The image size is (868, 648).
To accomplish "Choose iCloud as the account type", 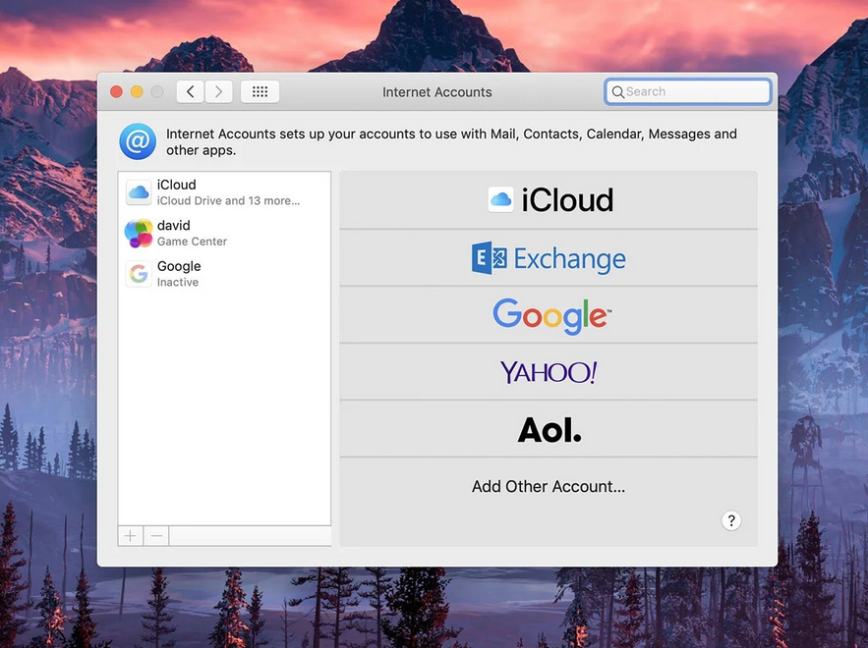I will click(x=549, y=199).
